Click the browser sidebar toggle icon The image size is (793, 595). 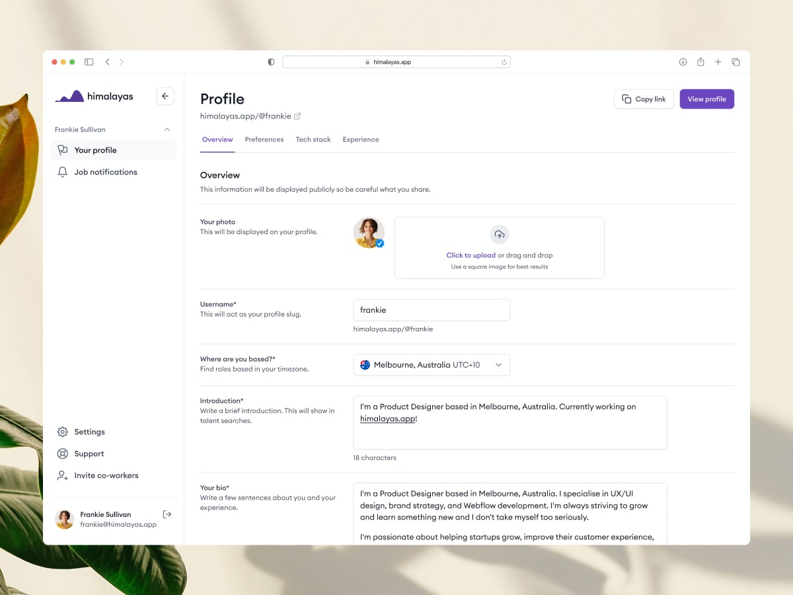coord(89,62)
